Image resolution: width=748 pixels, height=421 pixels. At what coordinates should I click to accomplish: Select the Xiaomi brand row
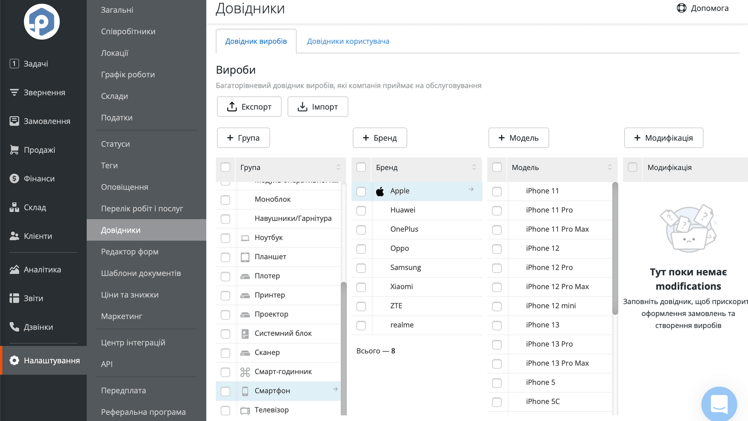tap(417, 287)
